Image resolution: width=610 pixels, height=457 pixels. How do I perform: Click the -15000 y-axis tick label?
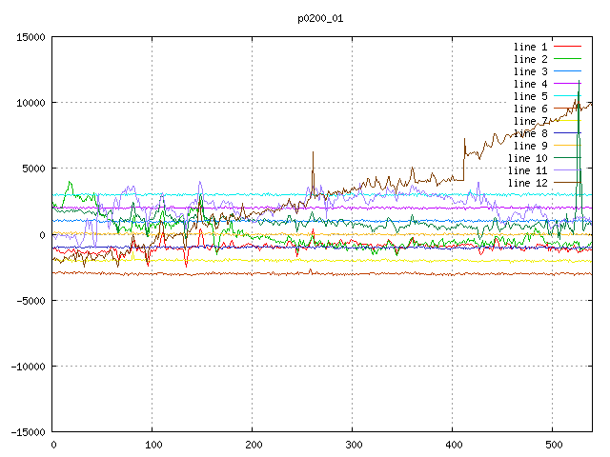click(27, 431)
